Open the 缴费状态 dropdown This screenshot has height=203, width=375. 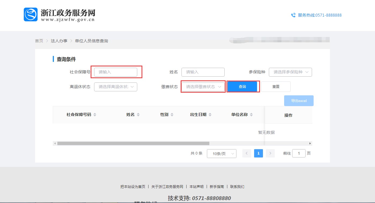203,87
